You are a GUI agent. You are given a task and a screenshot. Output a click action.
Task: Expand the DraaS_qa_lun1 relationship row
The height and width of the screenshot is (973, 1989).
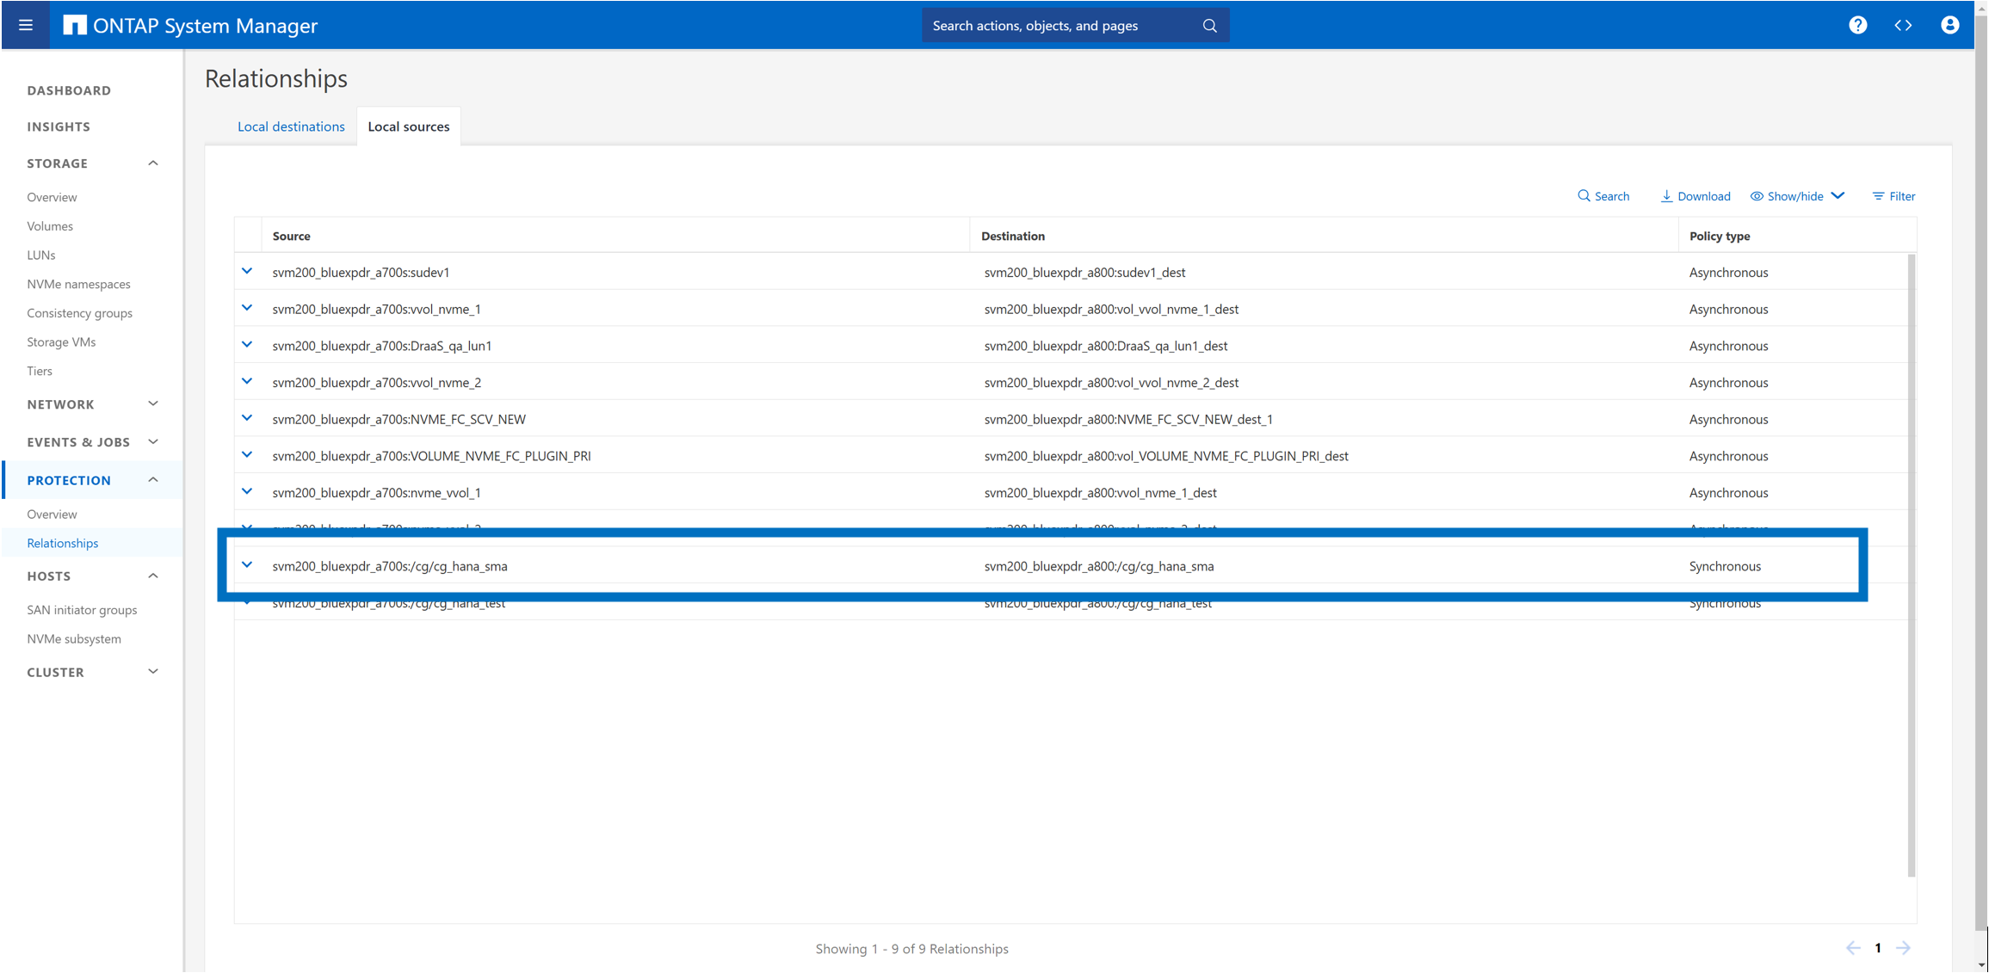[x=247, y=345]
